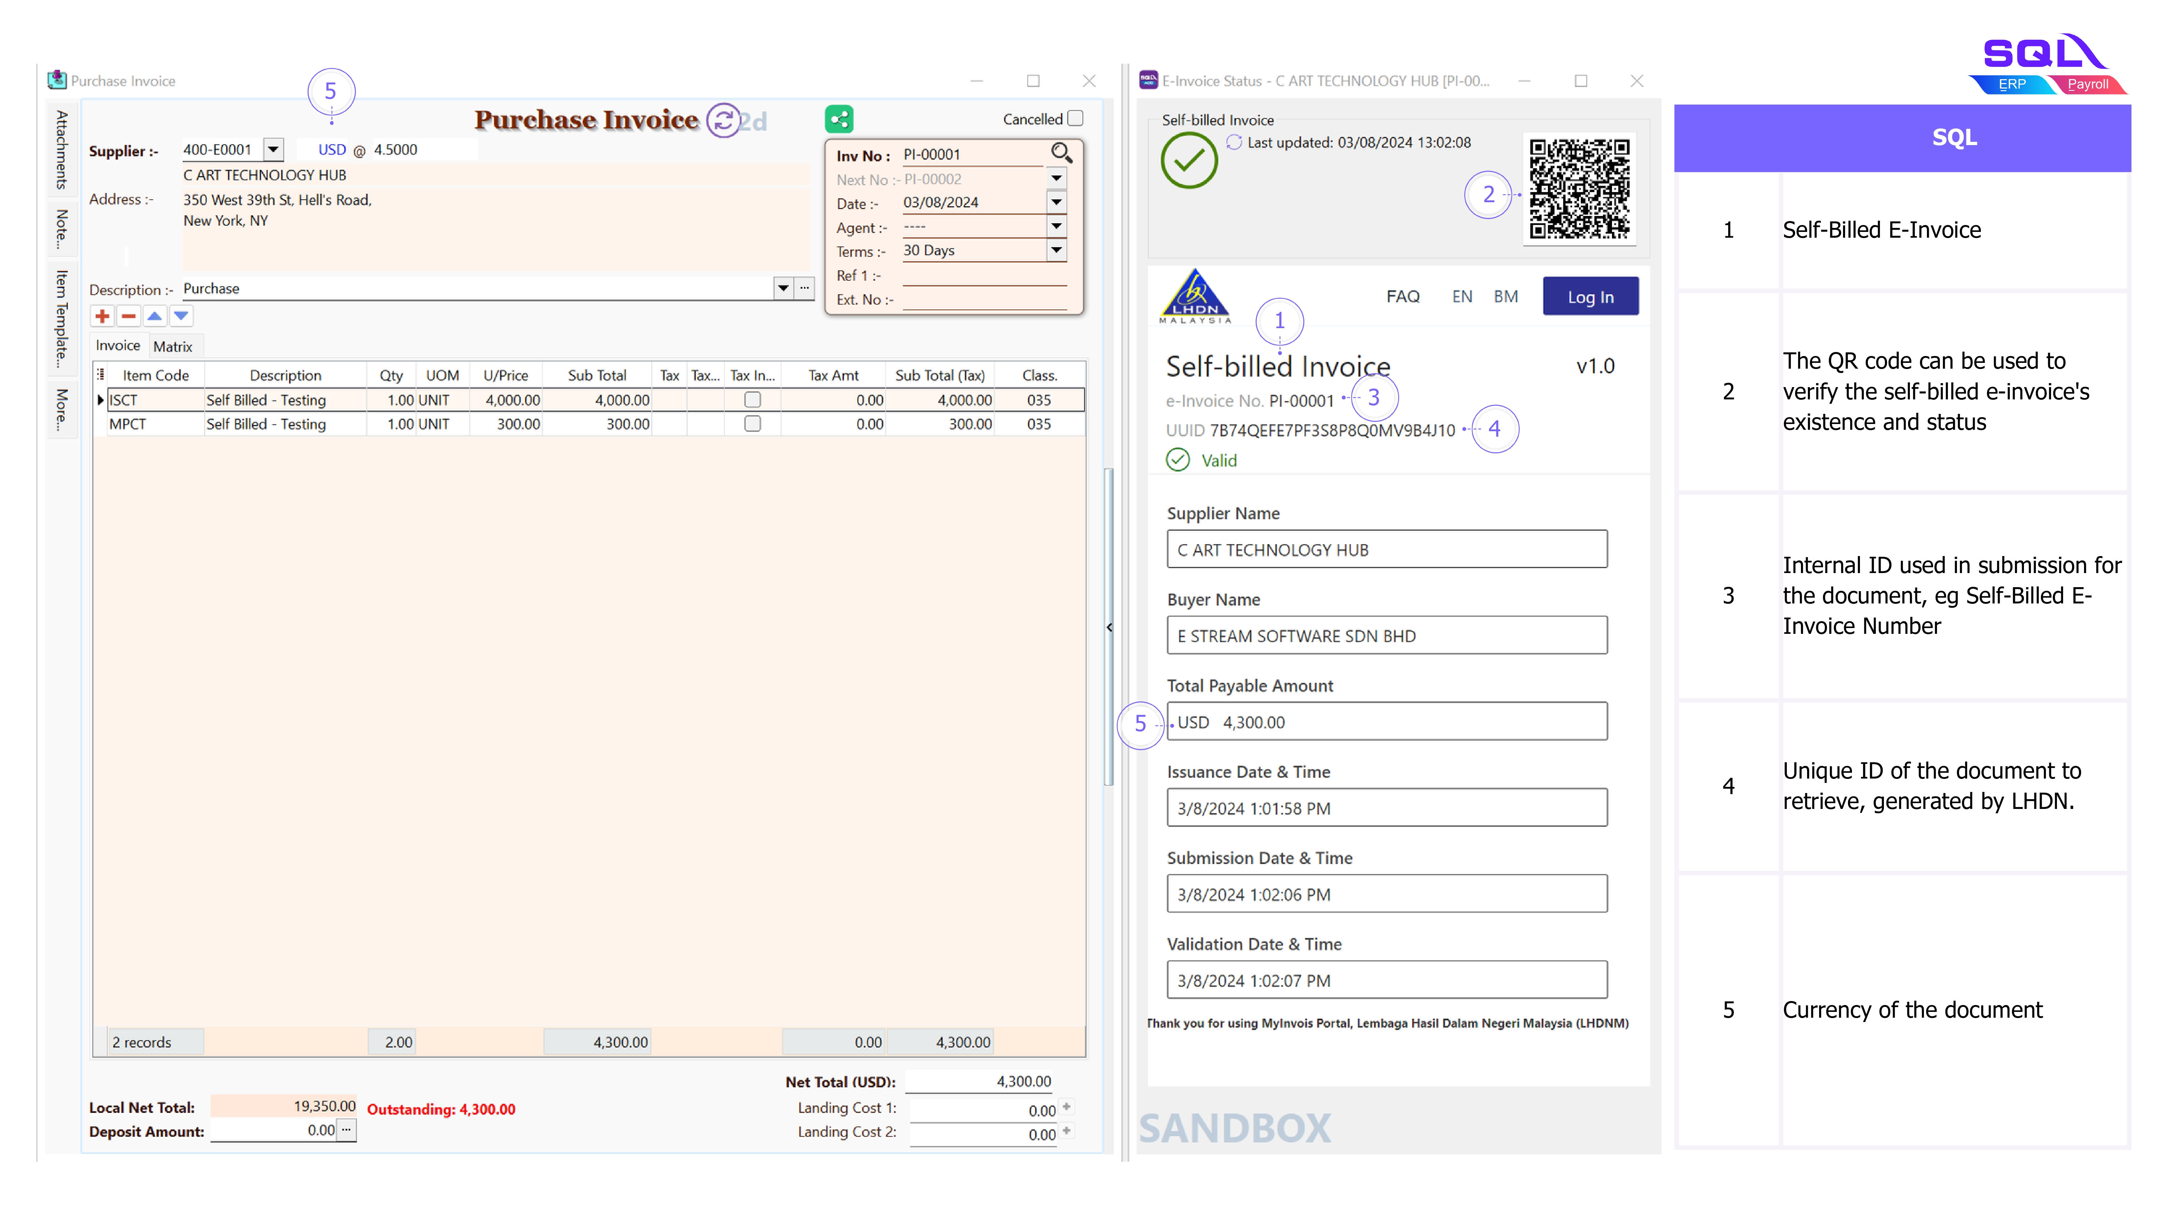Tick Tax Inclusive checkbox for ISCT row
The height and width of the screenshot is (1221, 2172).
click(752, 399)
